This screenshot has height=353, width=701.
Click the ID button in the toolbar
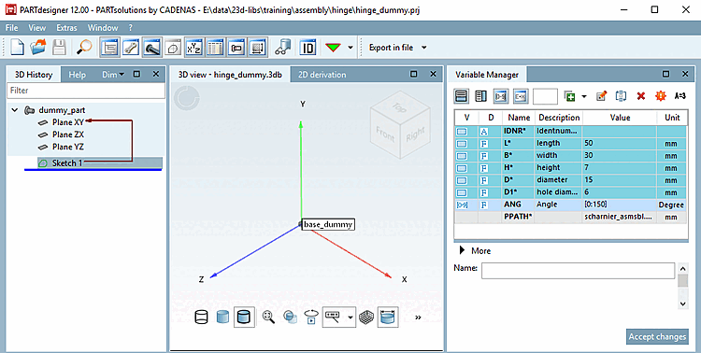coord(308,48)
